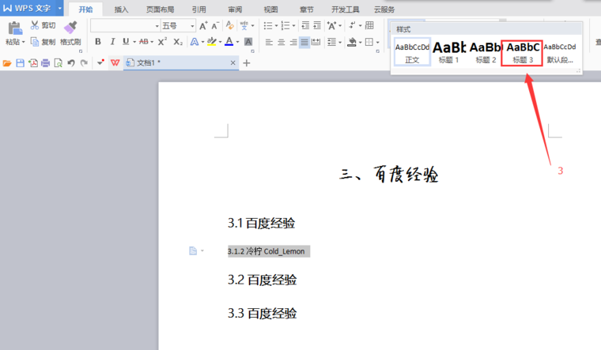Switch to the 开始 (Home) tab

[x=85, y=9]
